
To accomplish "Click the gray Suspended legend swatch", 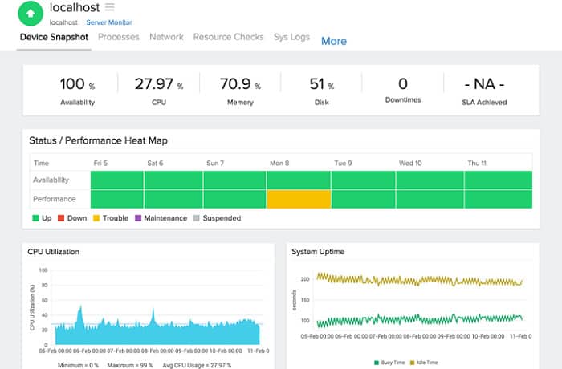I will click(196, 218).
